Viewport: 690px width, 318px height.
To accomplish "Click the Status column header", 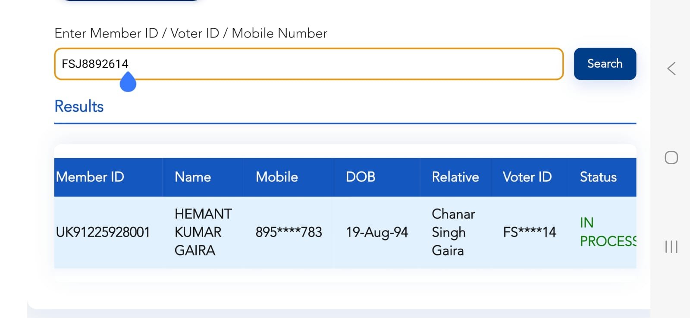I will 598,177.
